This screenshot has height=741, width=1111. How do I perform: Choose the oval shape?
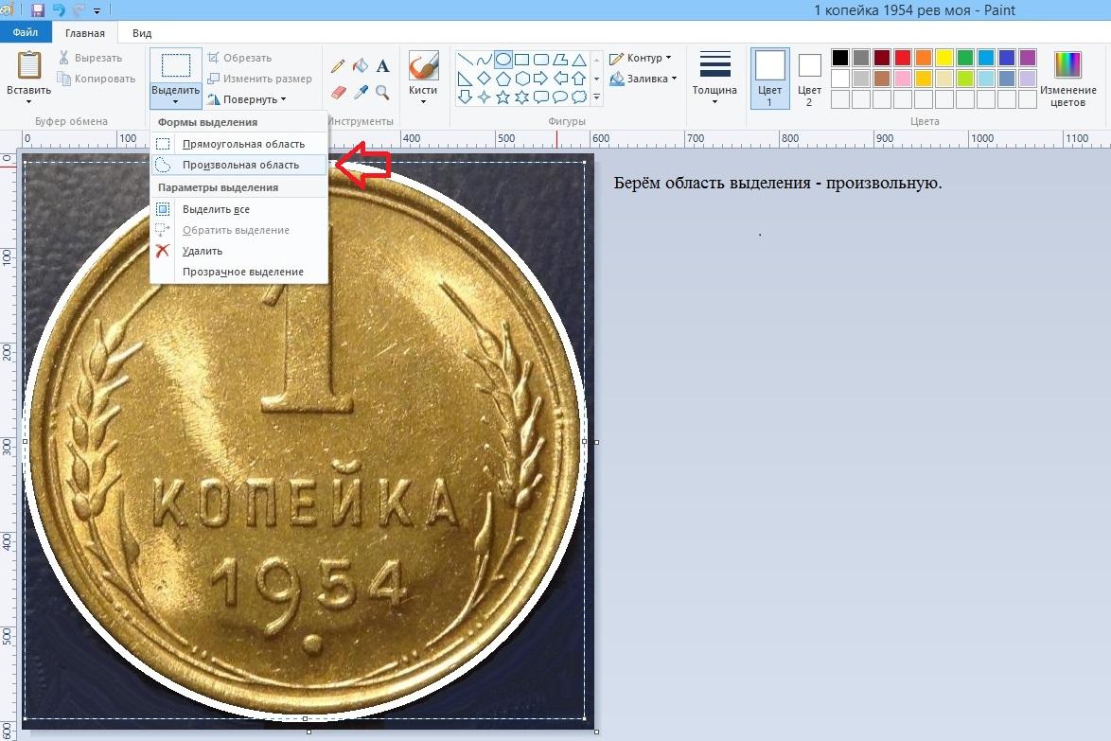pos(503,60)
